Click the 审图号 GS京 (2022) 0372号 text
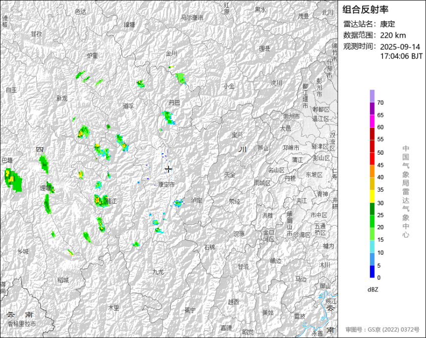This screenshot has height=338, width=426. [382, 330]
